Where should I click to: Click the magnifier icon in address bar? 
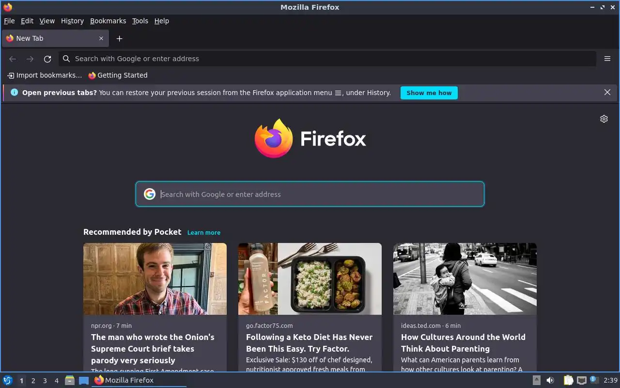(x=66, y=59)
